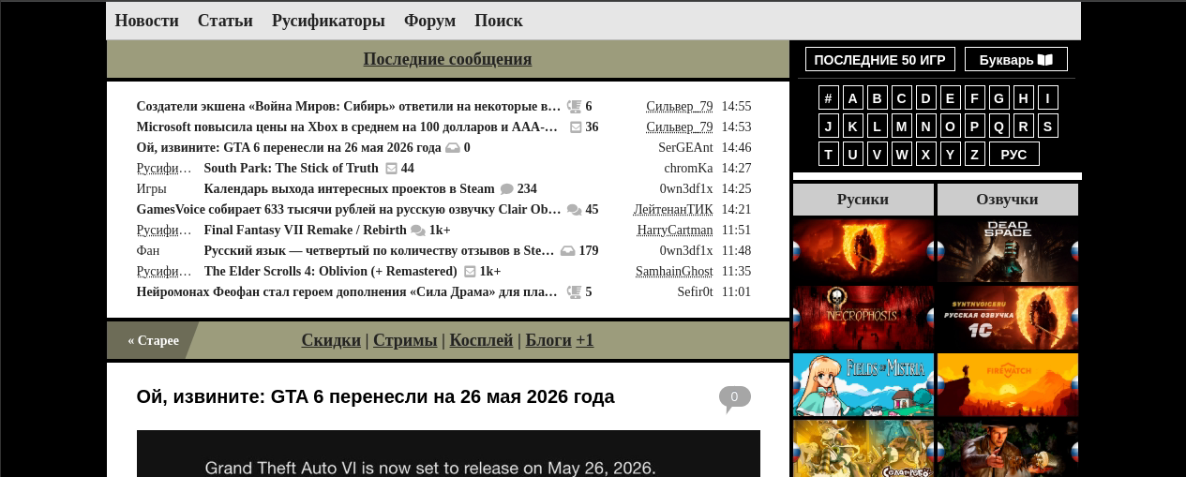Go to the Форум menu item
Image resolution: width=1186 pixels, height=477 pixels.
click(x=429, y=21)
